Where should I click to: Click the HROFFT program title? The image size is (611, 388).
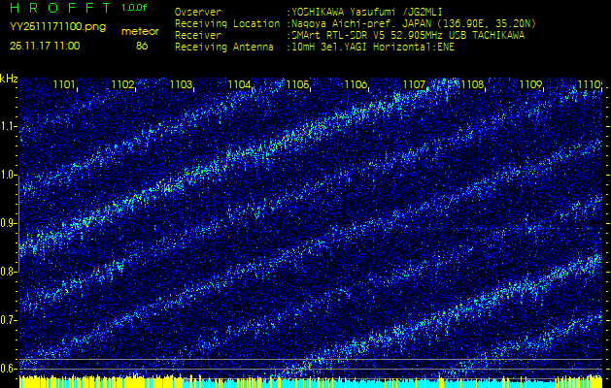coord(61,8)
